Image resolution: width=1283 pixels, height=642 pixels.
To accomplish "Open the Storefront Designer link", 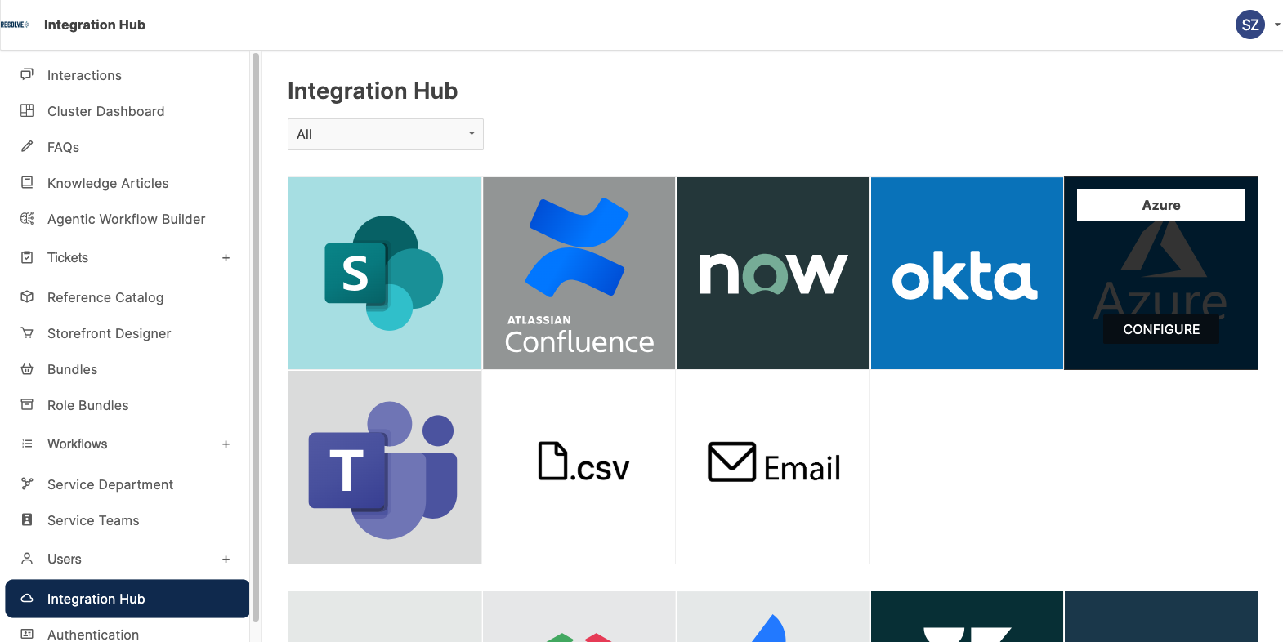I will (109, 333).
